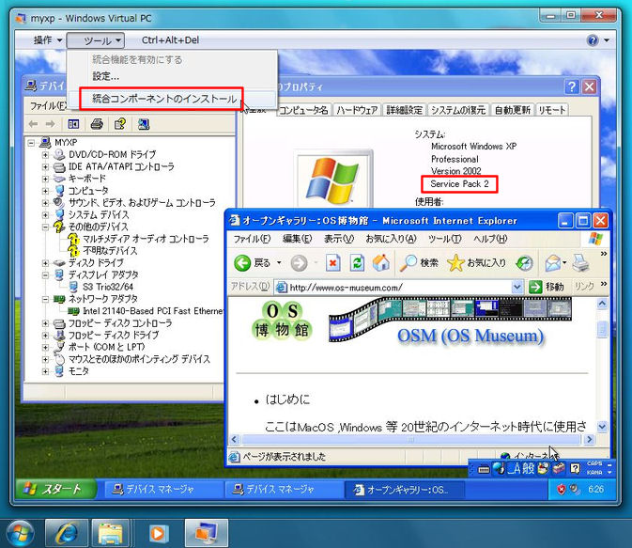This screenshot has height=548, width=632.
Task: Click IE address URL field
Action: point(394,288)
